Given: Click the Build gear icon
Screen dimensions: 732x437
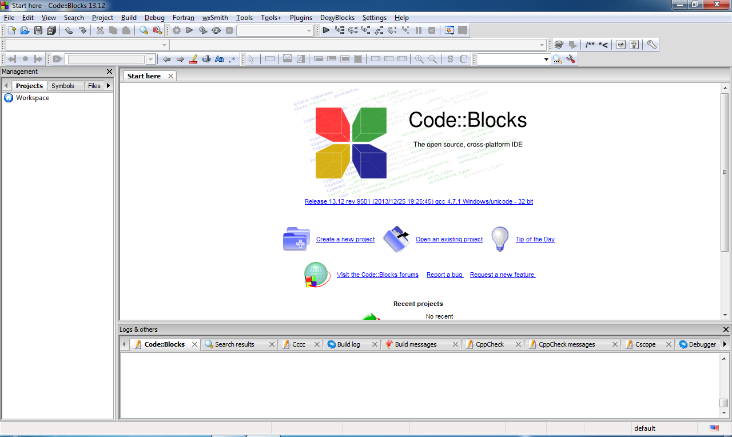Looking at the screenshot, I should pyautogui.click(x=176, y=30).
